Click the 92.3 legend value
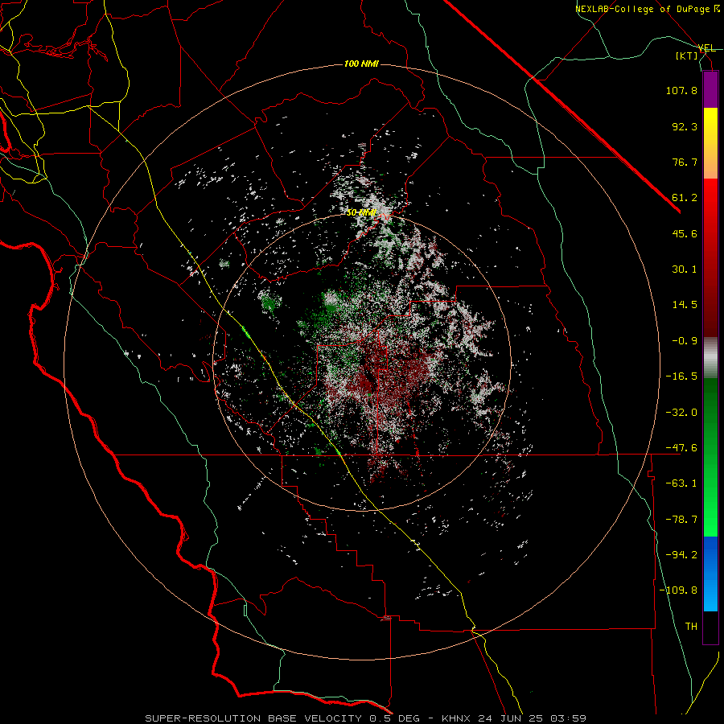The image size is (724, 724). point(685,126)
